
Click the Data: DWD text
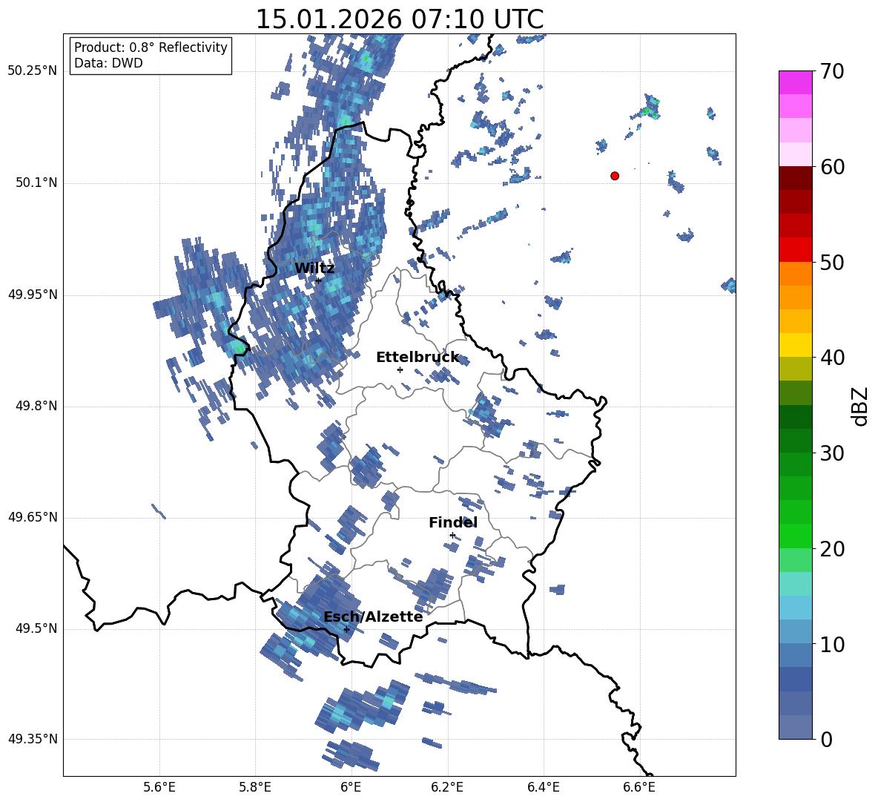(108, 63)
